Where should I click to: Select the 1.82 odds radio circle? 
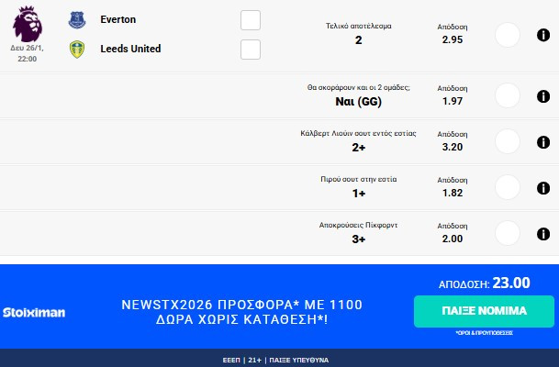tap(508, 187)
